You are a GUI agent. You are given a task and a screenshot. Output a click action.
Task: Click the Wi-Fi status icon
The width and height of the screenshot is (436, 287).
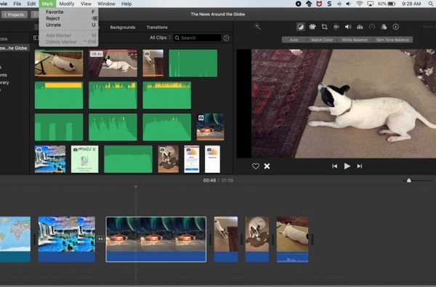(359, 4)
